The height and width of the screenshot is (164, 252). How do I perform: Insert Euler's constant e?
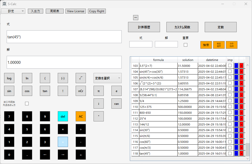coord(117,91)
